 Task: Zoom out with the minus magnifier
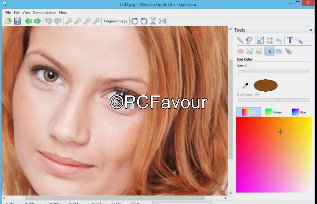78,21
